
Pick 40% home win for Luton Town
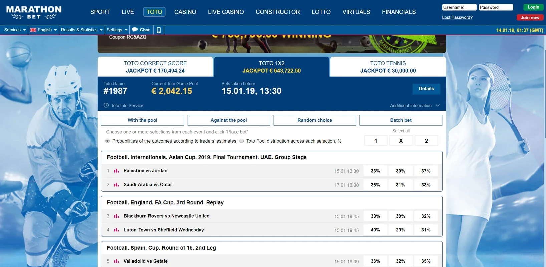point(375,230)
